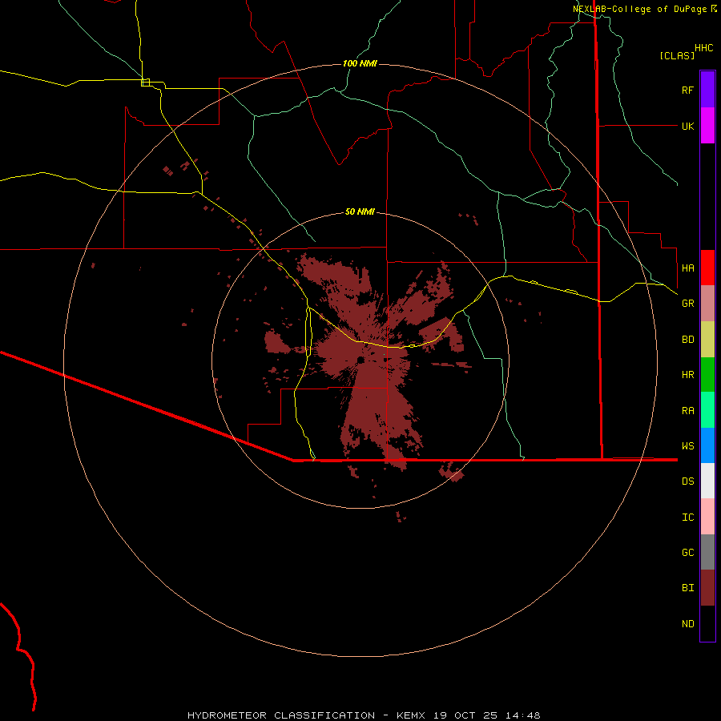Click the small yellow square highway marker

click(x=145, y=83)
